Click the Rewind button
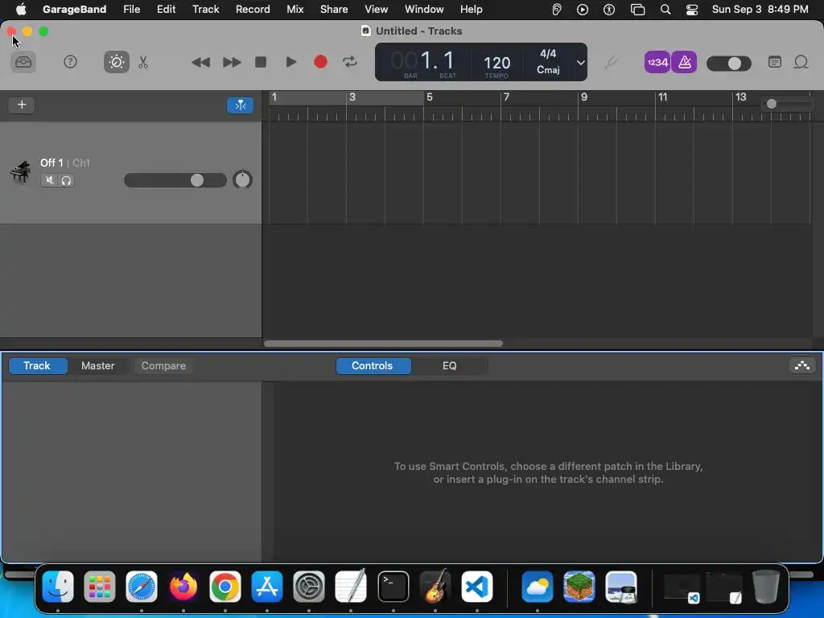Screen dimensions: 824x618 click(200, 63)
